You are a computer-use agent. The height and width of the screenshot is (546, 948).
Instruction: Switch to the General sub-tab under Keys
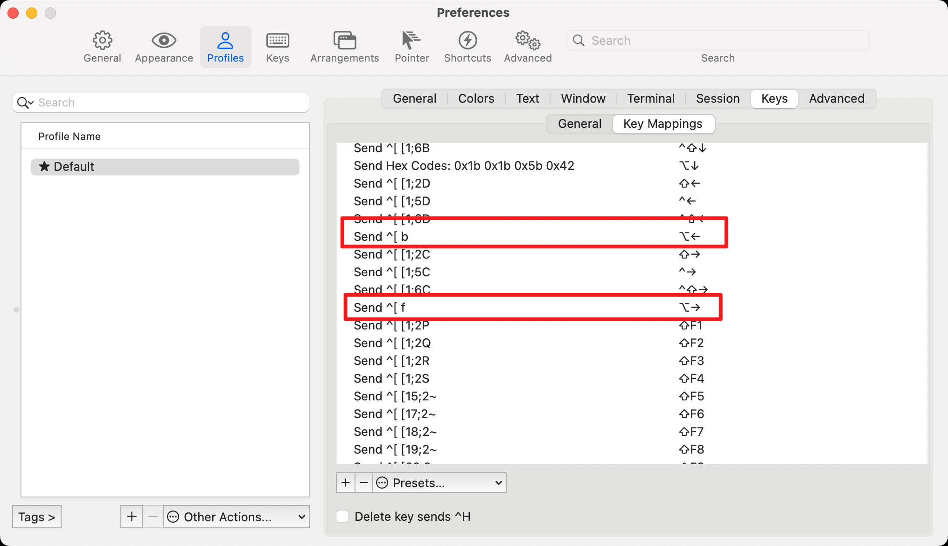[579, 124]
